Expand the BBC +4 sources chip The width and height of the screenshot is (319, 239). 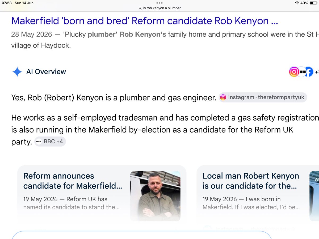coord(50,142)
